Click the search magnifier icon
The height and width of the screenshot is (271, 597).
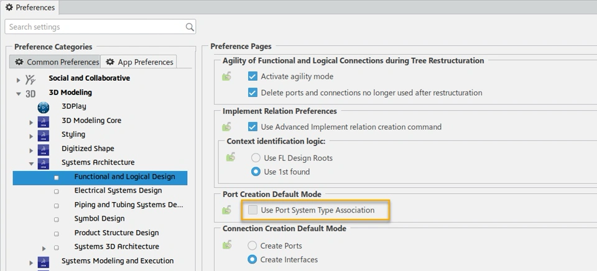(x=190, y=27)
